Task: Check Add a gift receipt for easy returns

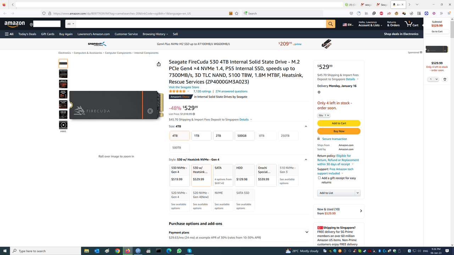Action: pos(319,178)
